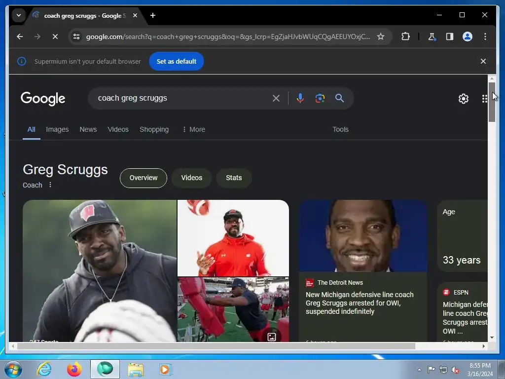Open more options next to Coach
Screen dimensions: 505x379
click(50, 185)
